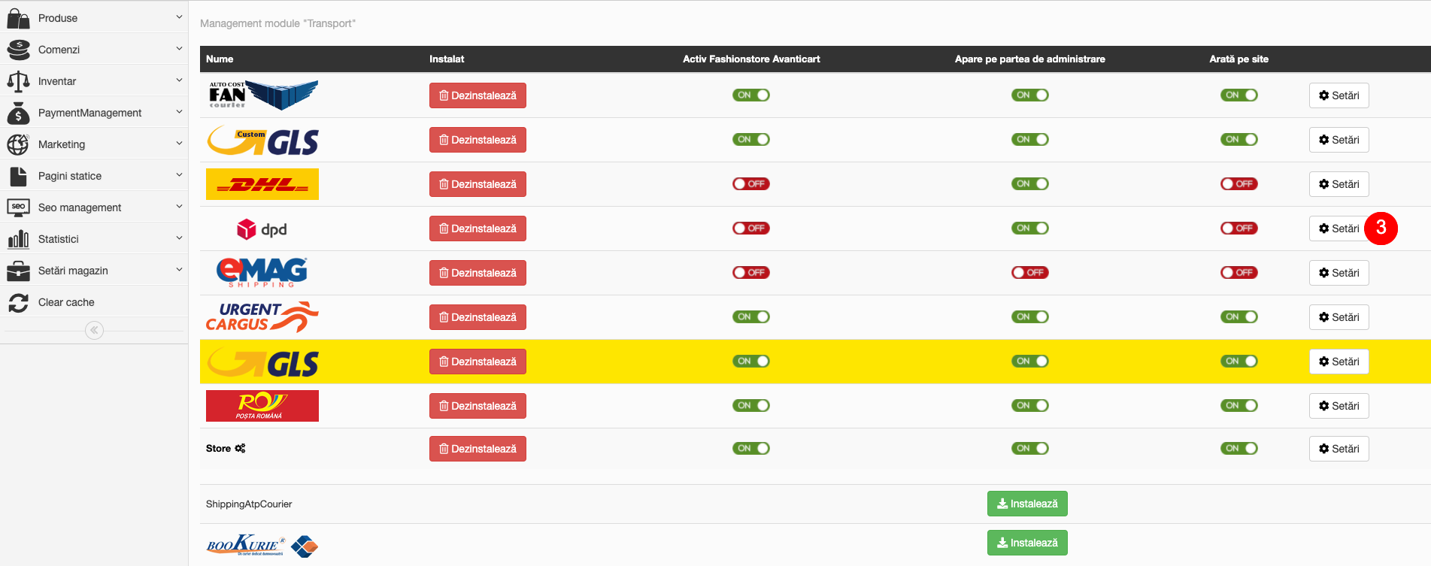Toggle Arată pe site for Store
1431x566 pixels.
[x=1239, y=448]
